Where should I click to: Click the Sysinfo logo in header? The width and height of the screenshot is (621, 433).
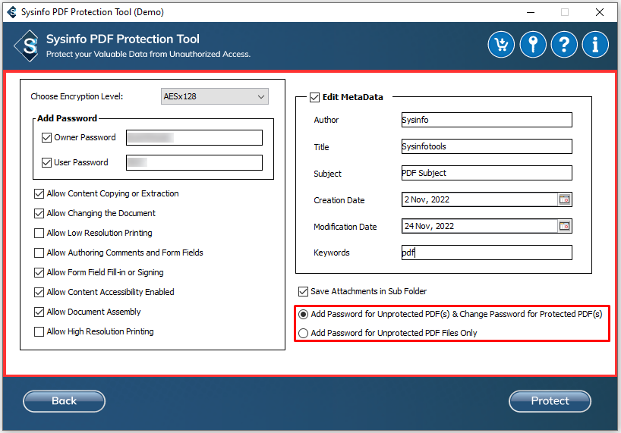(x=27, y=45)
